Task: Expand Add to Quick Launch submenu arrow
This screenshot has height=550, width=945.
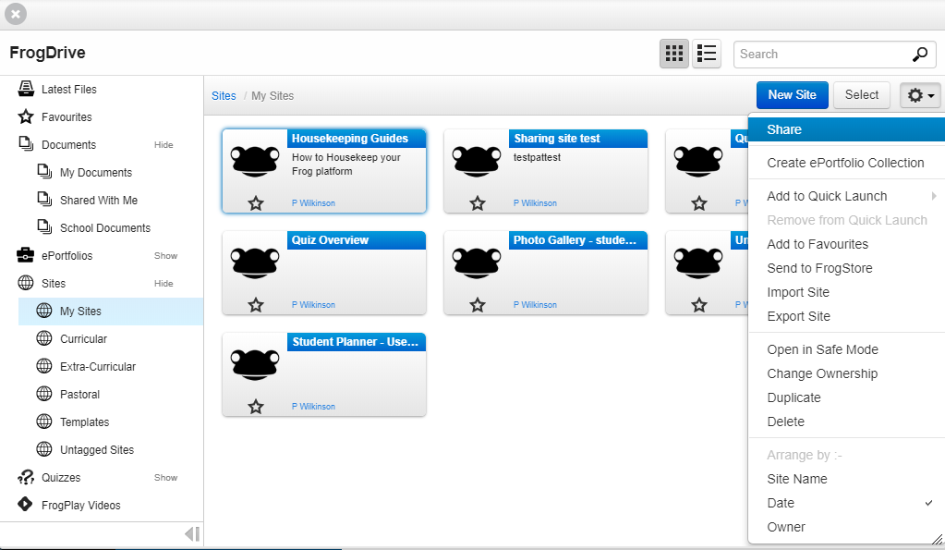Action: [934, 196]
